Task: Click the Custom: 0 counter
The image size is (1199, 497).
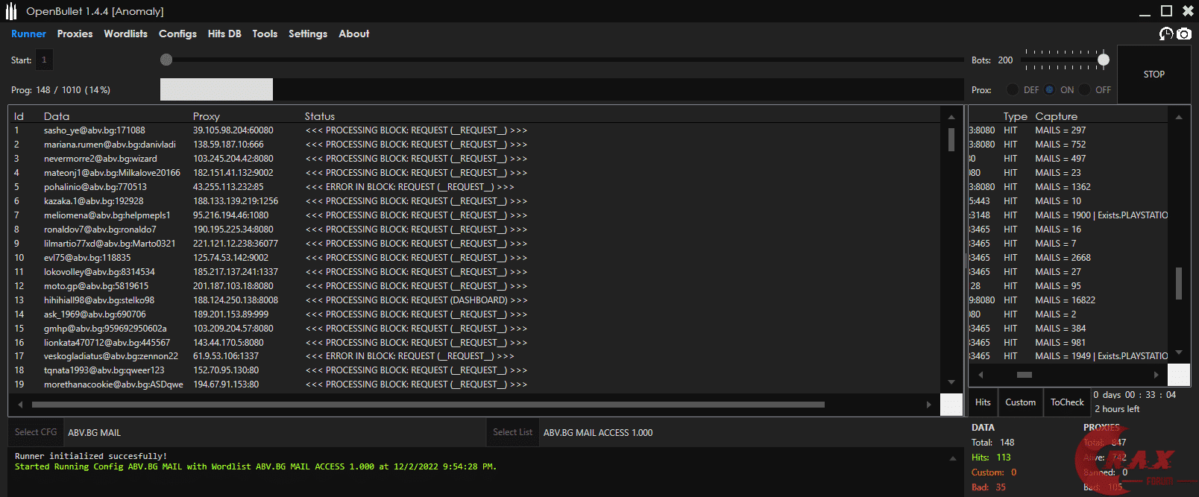Action: (x=994, y=472)
